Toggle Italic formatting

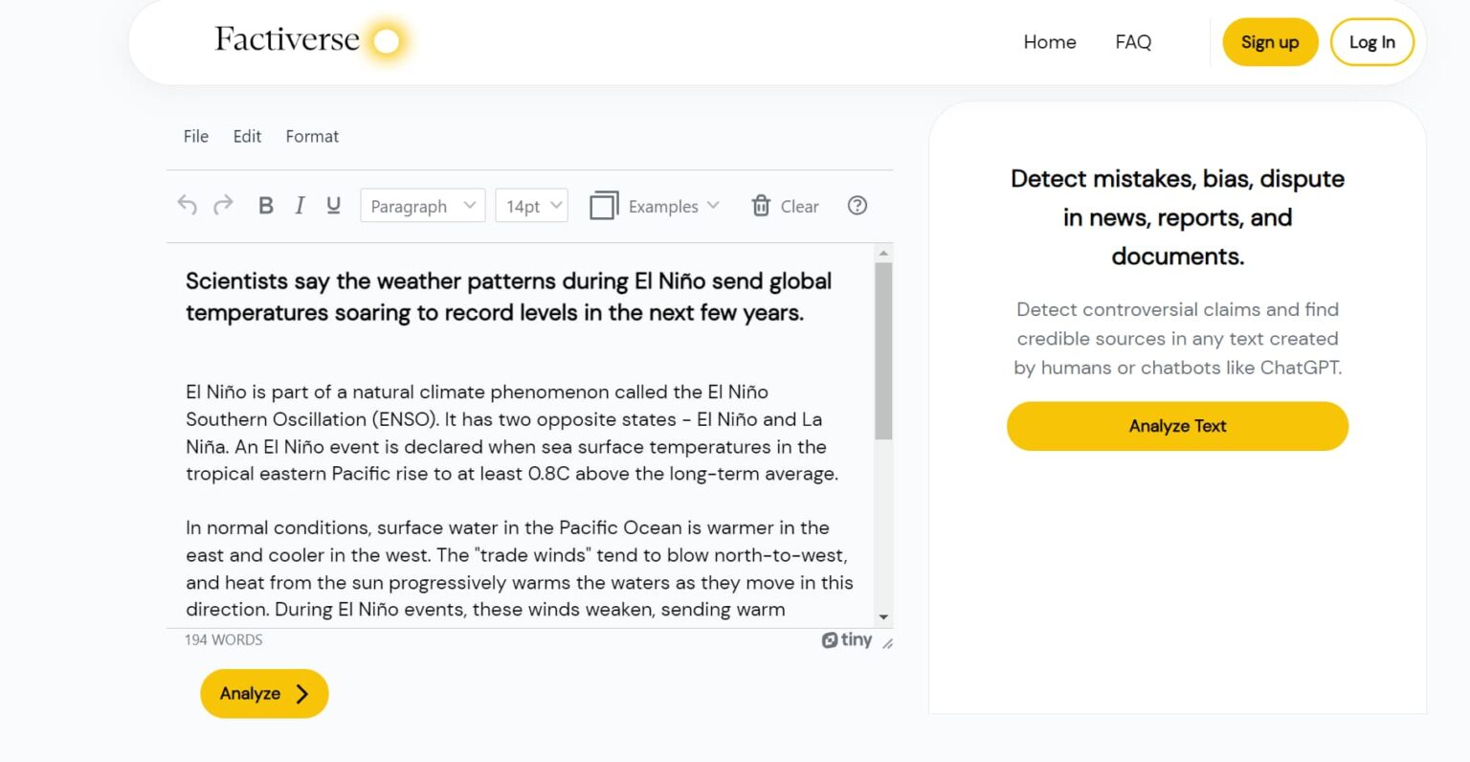pos(300,206)
